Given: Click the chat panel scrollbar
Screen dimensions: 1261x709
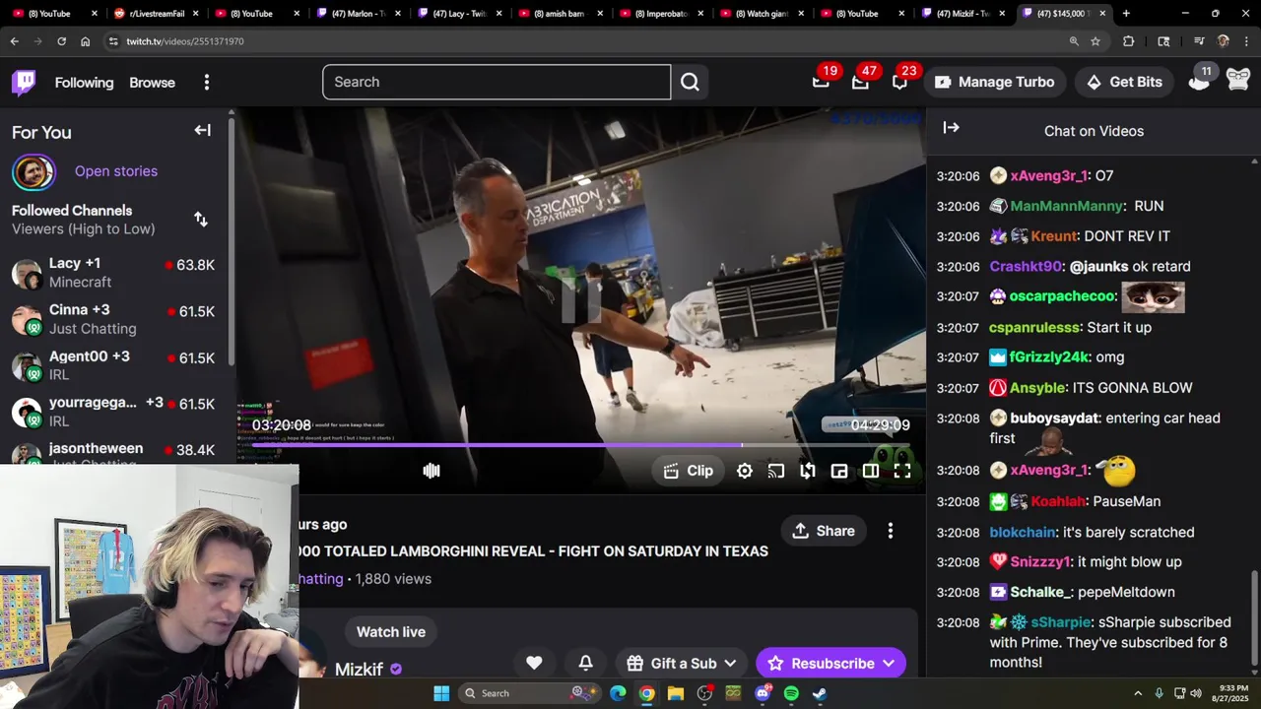Looking at the screenshot, I should (x=1254, y=618).
